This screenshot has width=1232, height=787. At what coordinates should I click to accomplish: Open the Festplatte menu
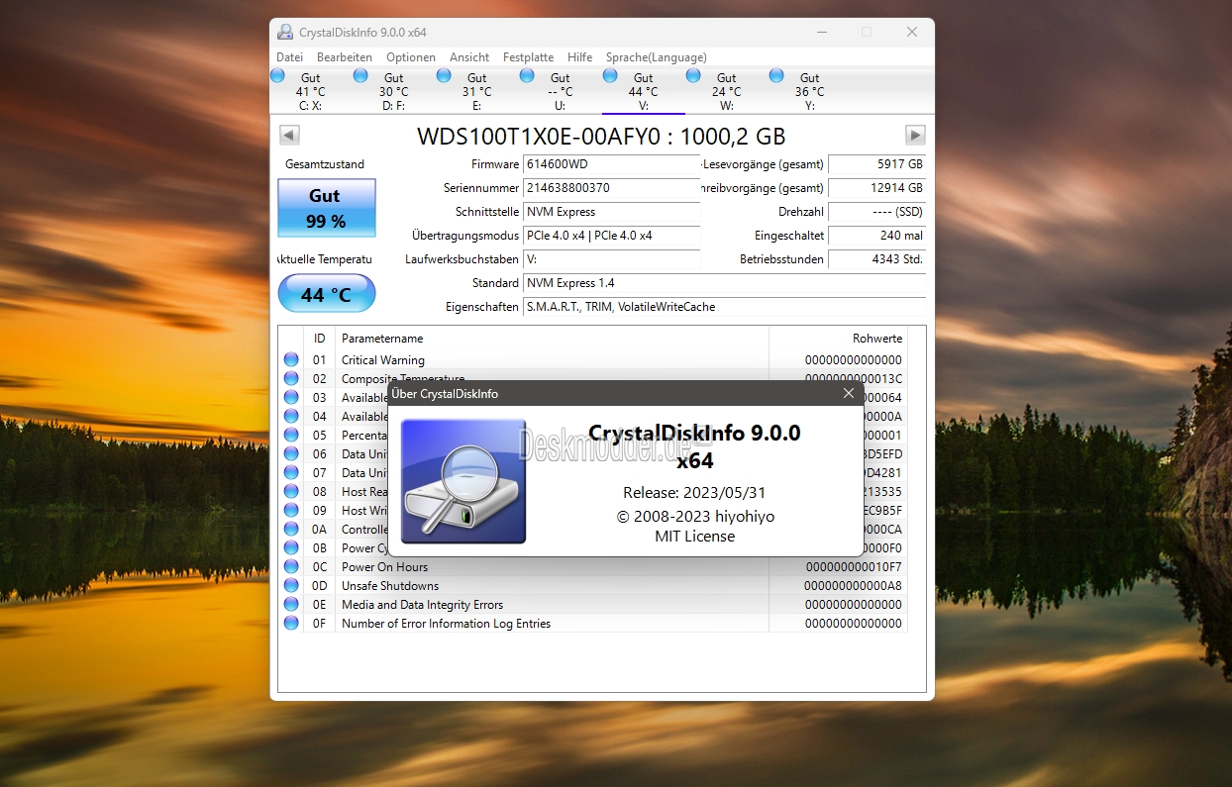[529, 57]
